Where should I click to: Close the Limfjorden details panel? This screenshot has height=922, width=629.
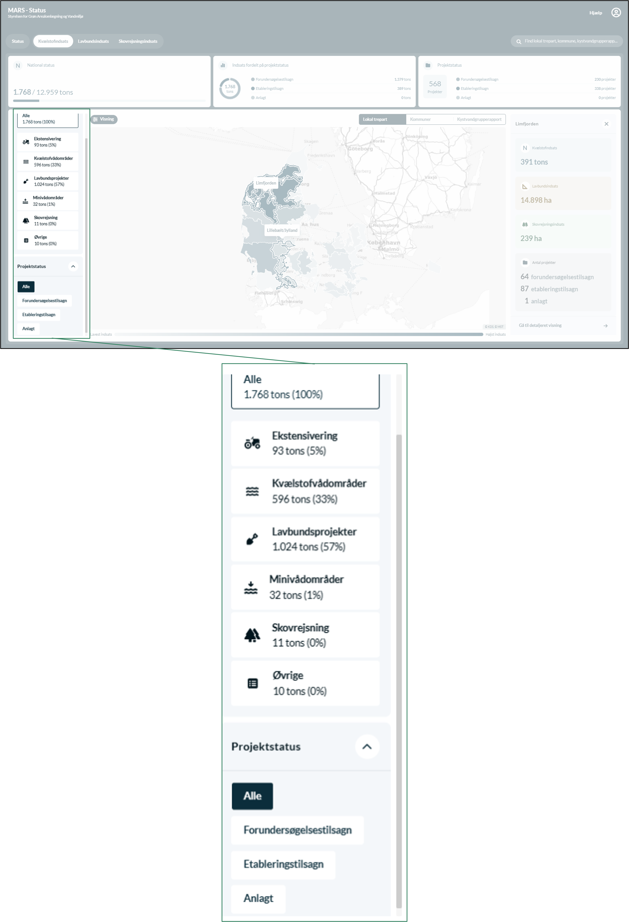point(606,124)
